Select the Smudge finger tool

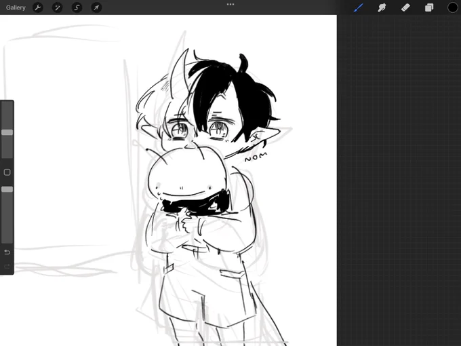tap(382, 7)
